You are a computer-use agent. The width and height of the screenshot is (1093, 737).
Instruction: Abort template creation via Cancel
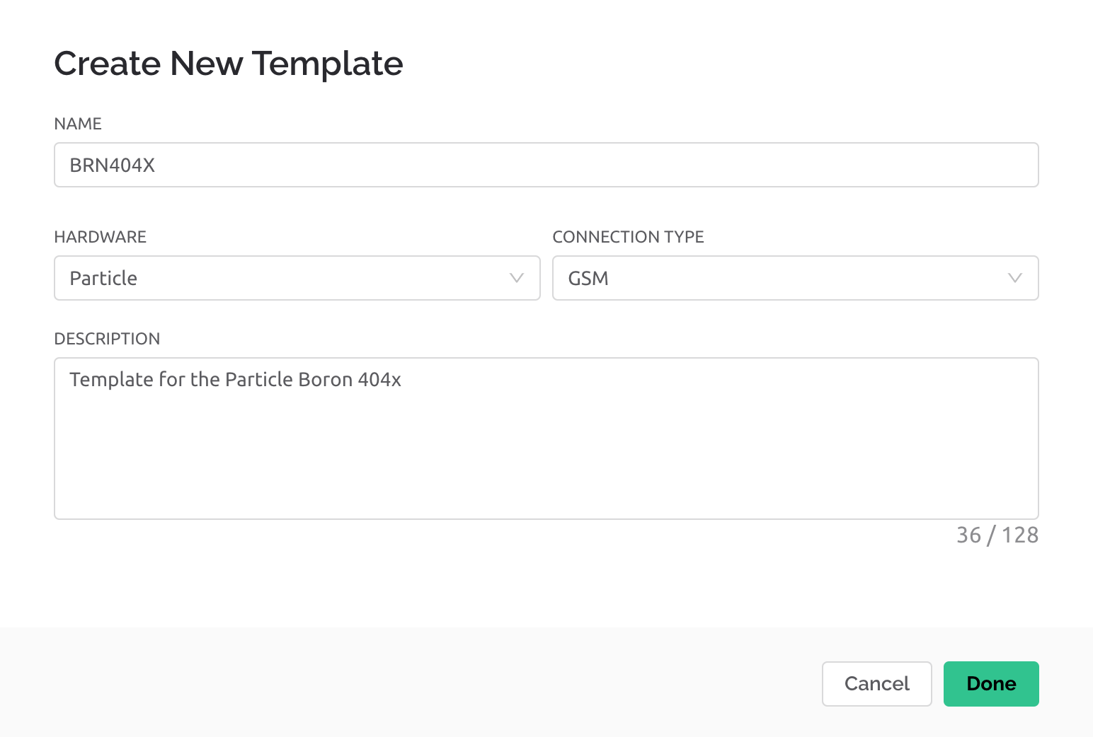pos(876,683)
